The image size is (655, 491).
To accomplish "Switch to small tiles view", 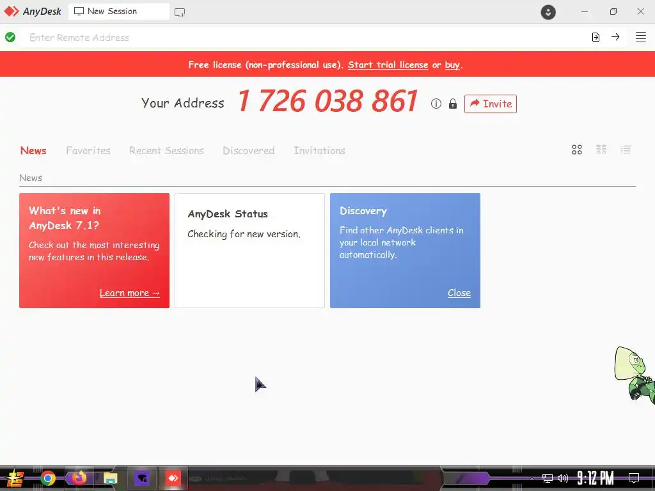I will 601,150.
